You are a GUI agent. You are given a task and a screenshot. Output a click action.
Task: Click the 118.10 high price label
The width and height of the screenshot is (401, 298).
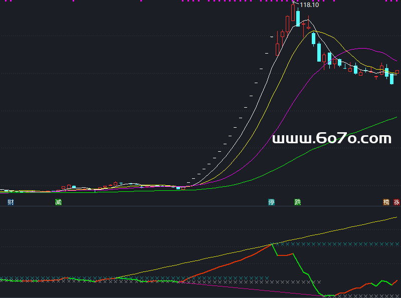point(309,5)
